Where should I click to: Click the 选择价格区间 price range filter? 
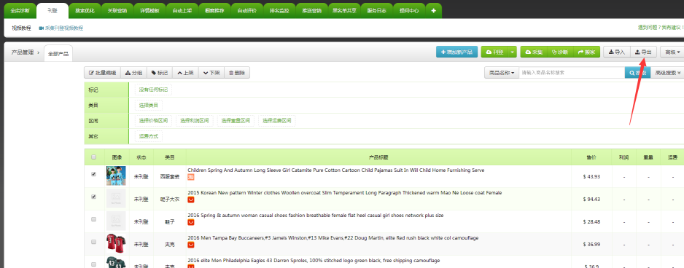[x=153, y=121]
